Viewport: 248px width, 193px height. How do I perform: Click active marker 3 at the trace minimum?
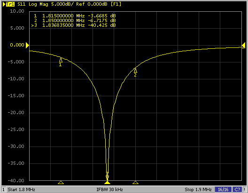(107, 176)
